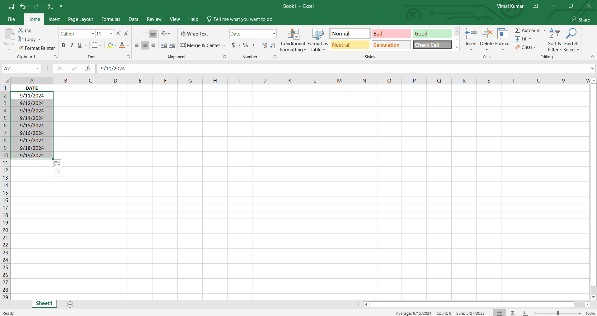This screenshot has height=316, width=597.
Task: Click inside the formula bar
Action: pyautogui.click(x=218, y=68)
